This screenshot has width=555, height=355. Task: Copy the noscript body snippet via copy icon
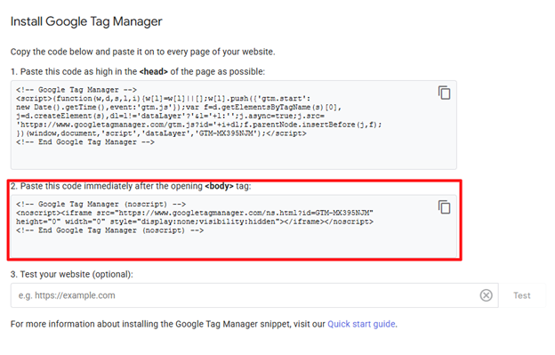coord(444,207)
